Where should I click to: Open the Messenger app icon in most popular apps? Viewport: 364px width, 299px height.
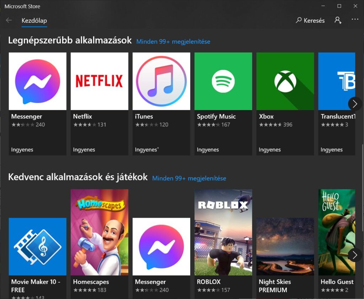(x=37, y=81)
